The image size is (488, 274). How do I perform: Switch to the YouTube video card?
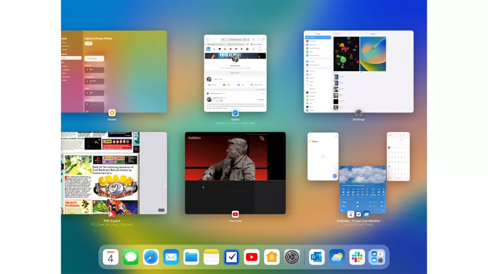235,173
